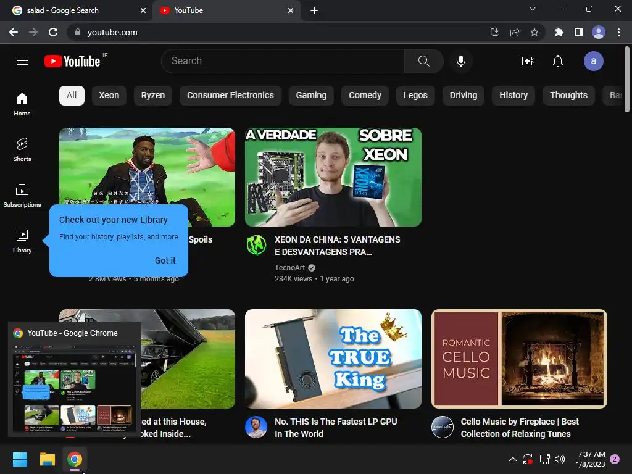
Task: Open No. THIS Is The Fastest LP GPU title
Action: (x=336, y=428)
